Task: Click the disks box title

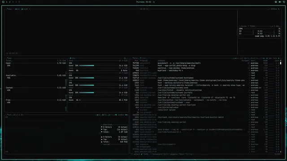Action: pyautogui.click(x=72, y=58)
